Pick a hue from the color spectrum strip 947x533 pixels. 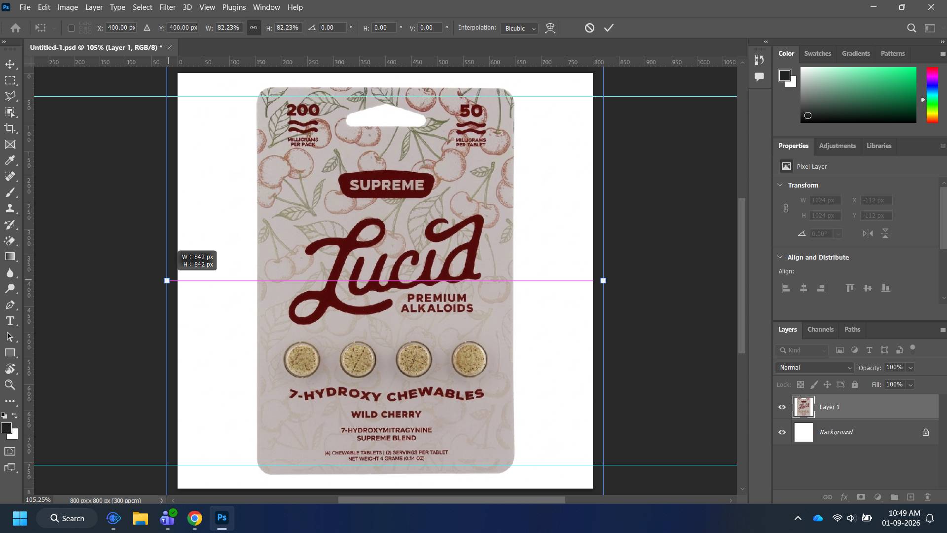pos(932,95)
